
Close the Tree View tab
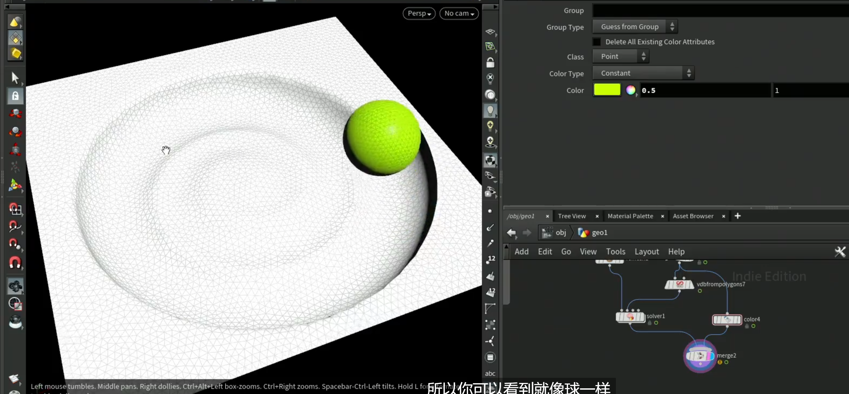click(597, 216)
